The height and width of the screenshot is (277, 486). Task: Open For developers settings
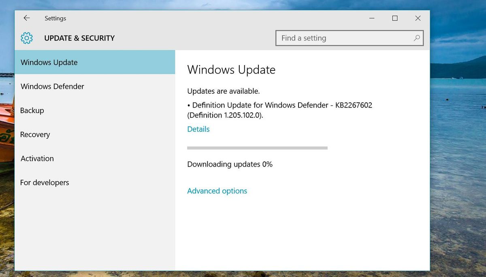click(x=45, y=182)
